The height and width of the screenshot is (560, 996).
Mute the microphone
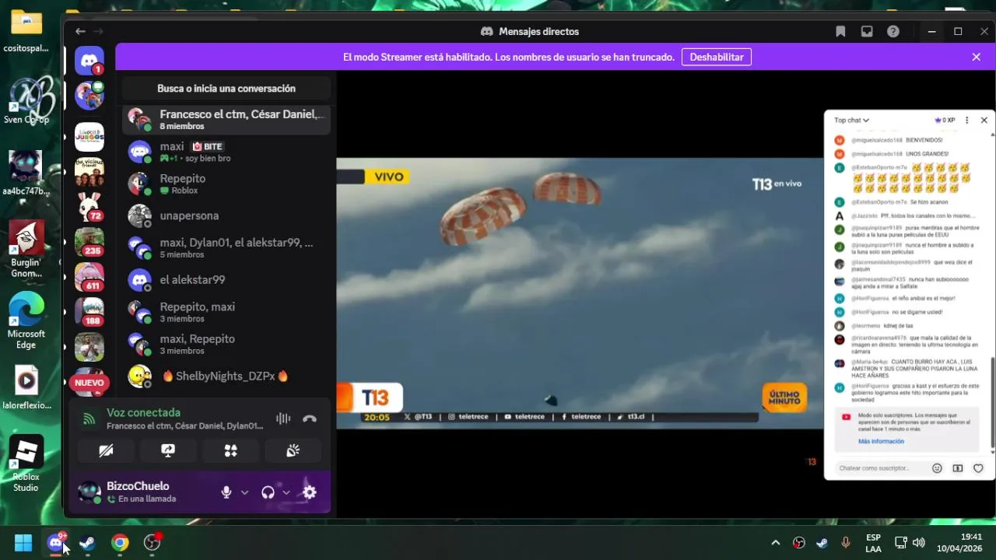pyautogui.click(x=226, y=492)
